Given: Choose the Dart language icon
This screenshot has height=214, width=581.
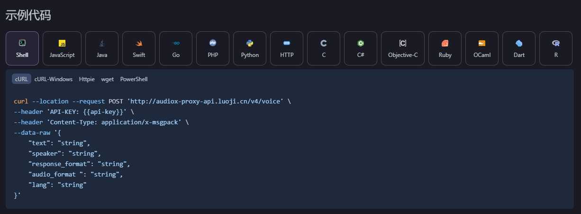Looking at the screenshot, I should click(519, 43).
